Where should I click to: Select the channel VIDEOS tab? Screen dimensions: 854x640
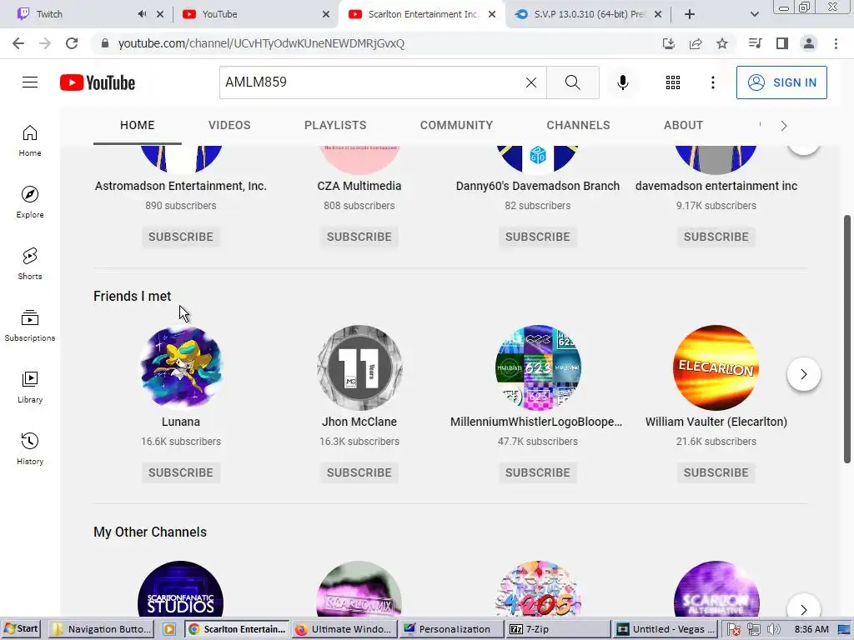click(x=229, y=125)
